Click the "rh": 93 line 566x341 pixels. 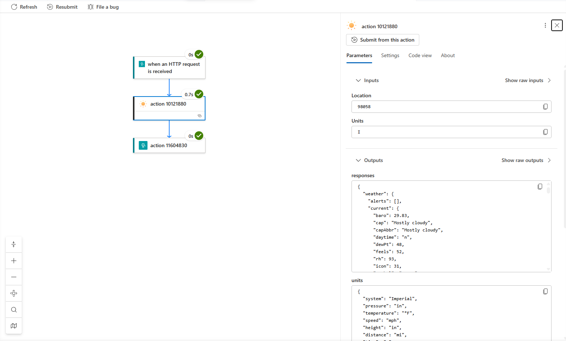(385, 259)
